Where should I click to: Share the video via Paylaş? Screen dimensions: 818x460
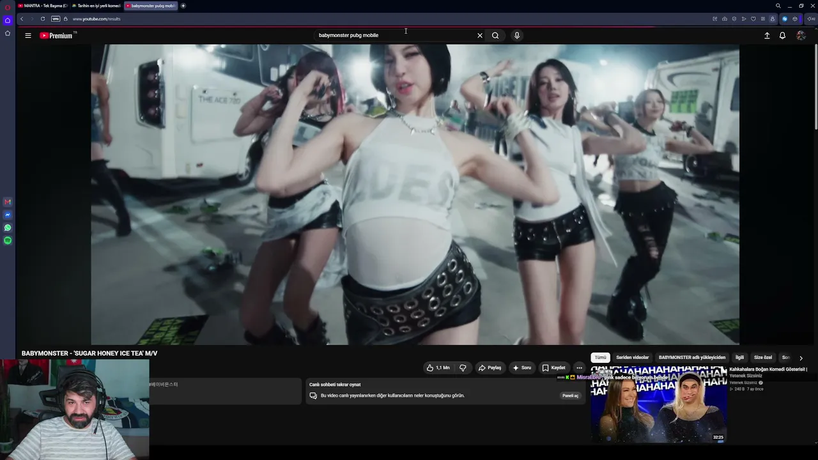pos(490,368)
